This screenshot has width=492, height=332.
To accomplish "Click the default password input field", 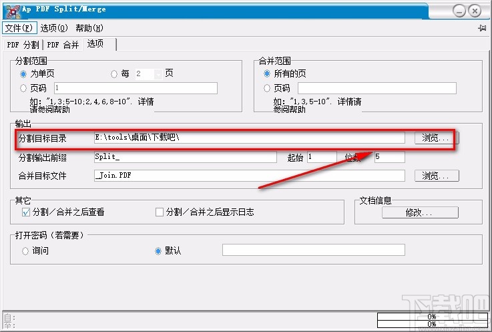I will (x=314, y=250).
